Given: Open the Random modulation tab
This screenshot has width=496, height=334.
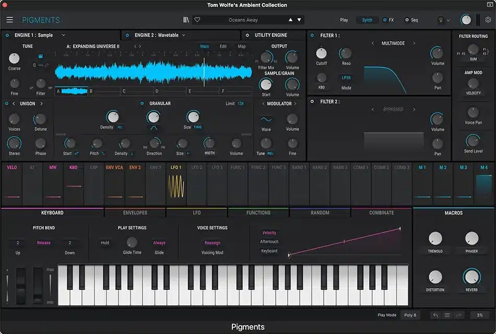Looking at the screenshot, I should point(320,213).
